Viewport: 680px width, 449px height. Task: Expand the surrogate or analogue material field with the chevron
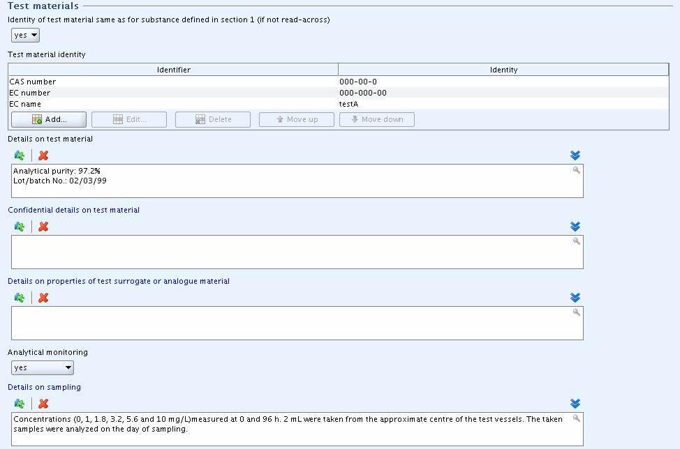(575, 298)
